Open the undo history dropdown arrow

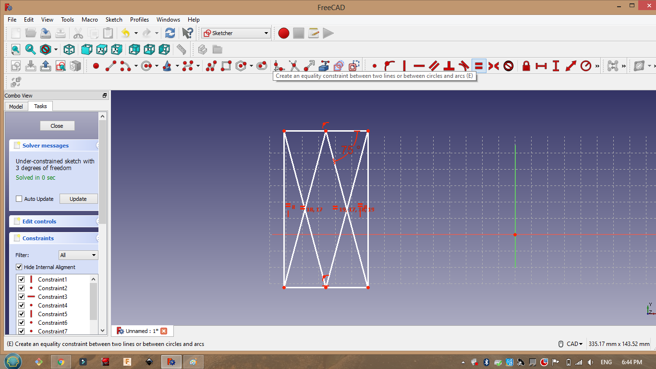(136, 33)
